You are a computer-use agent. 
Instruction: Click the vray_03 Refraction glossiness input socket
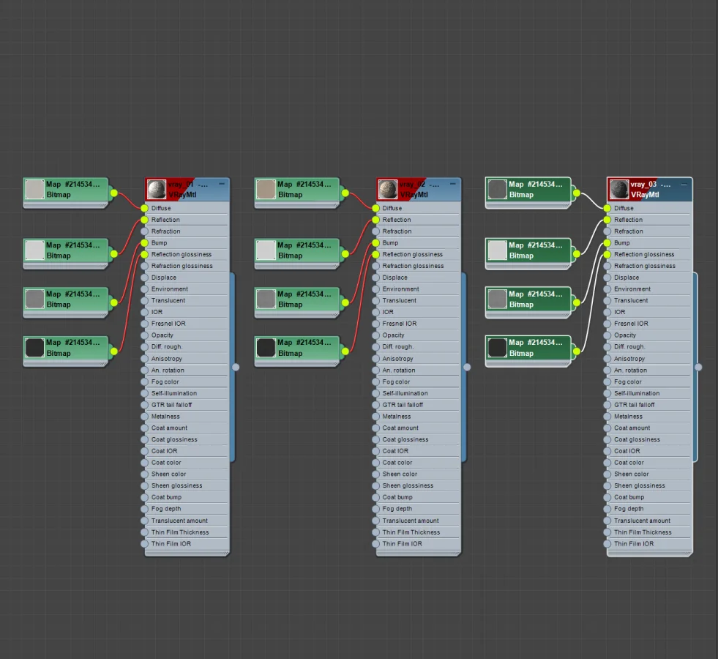tap(607, 266)
